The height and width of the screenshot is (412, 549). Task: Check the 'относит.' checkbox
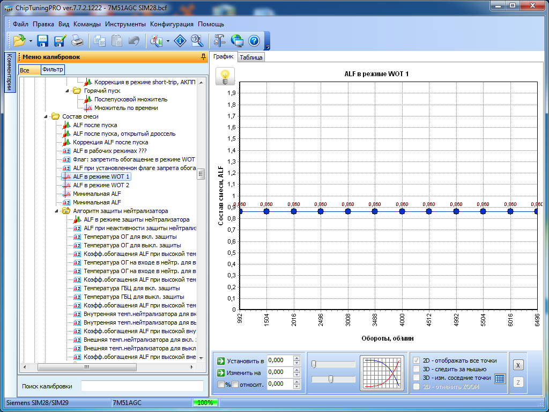tap(235, 384)
